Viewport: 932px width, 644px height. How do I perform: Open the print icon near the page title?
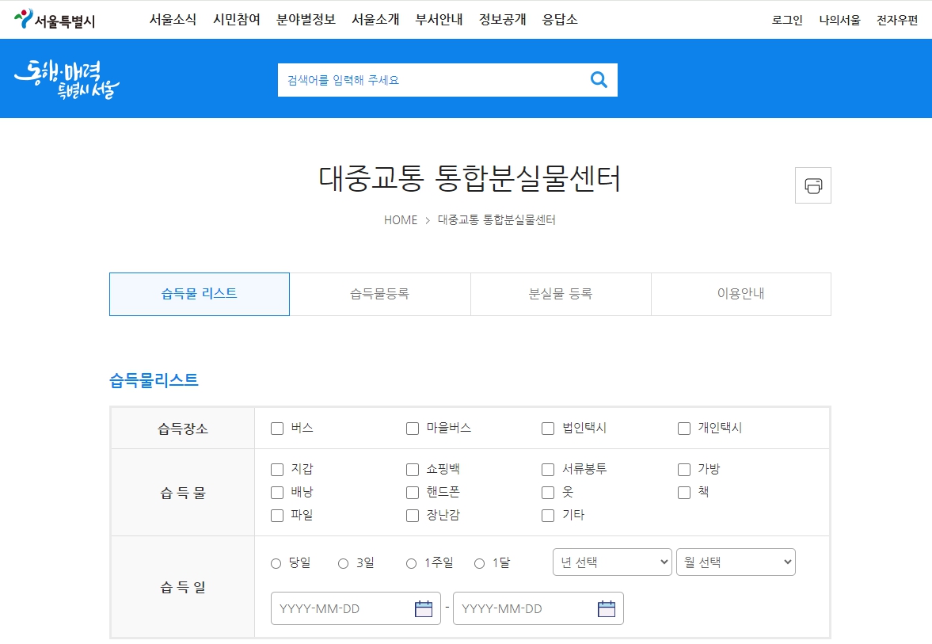(x=813, y=185)
